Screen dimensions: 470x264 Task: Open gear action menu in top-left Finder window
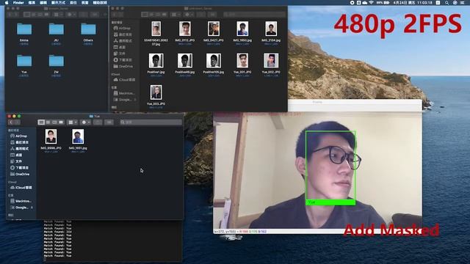72,15
